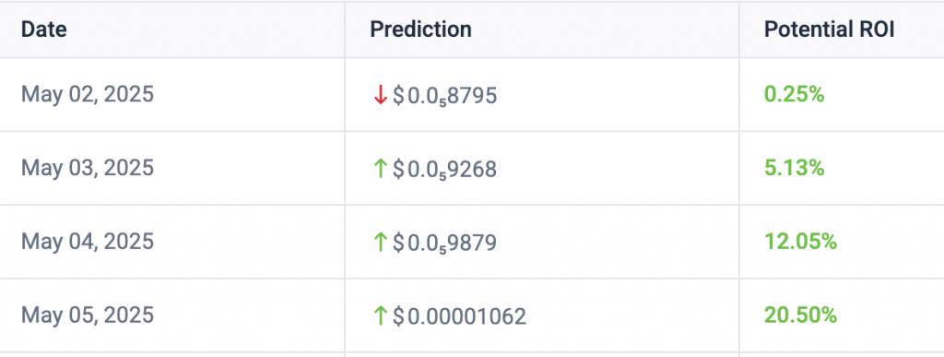Click the 0.25% ROI value
This screenshot has height=357, width=944.
tap(794, 94)
